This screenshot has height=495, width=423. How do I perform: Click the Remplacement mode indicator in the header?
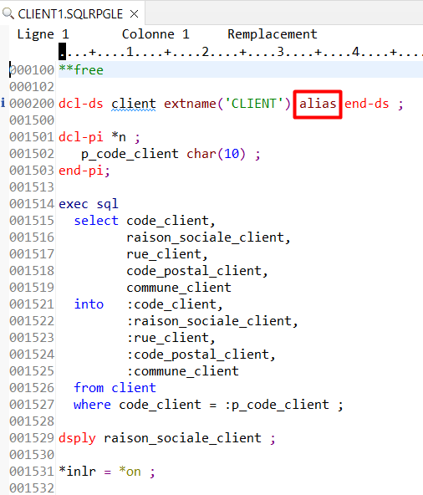pos(273,34)
